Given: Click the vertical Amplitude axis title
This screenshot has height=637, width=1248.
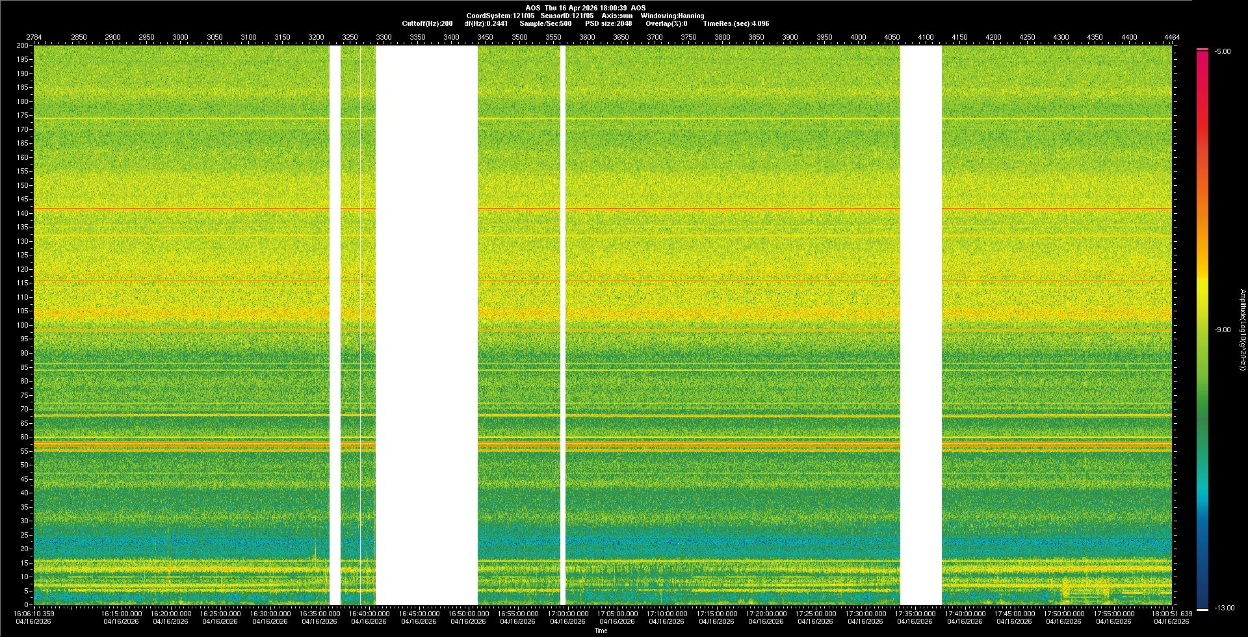Looking at the screenshot, I should (1242, 330).
